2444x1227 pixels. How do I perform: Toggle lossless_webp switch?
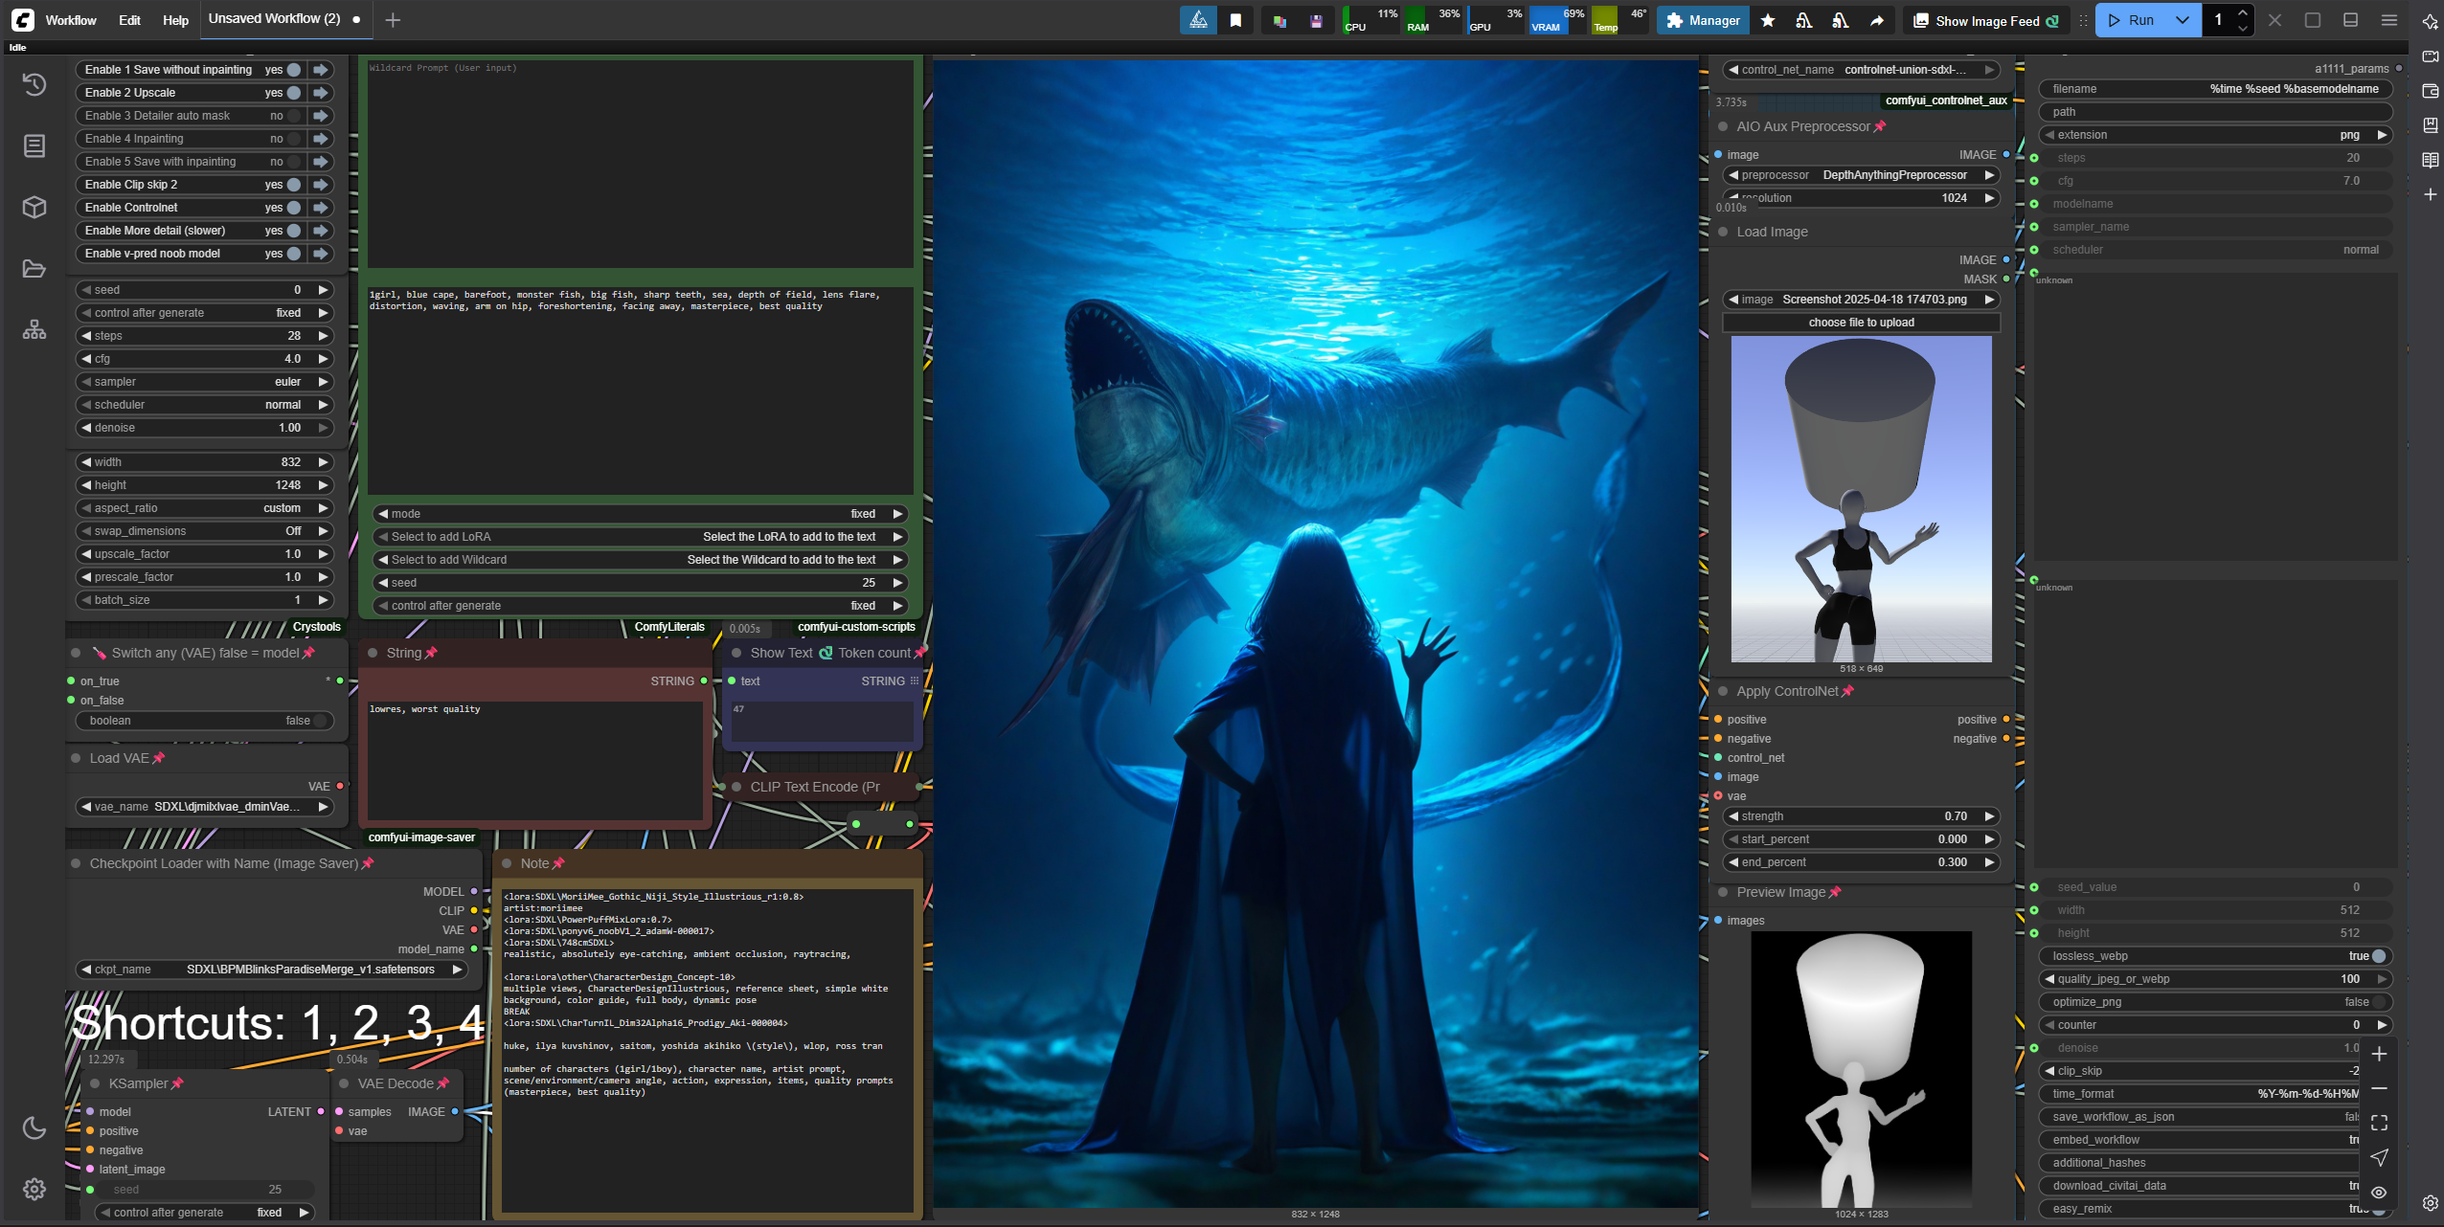pos(2377,956)
